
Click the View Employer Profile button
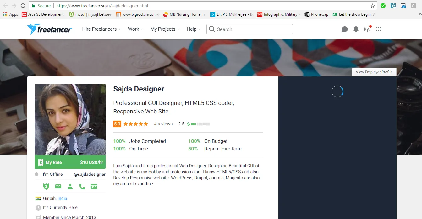pos(374,72)
